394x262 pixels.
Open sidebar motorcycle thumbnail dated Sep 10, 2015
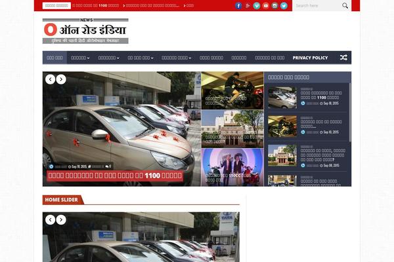pos(282,126)
